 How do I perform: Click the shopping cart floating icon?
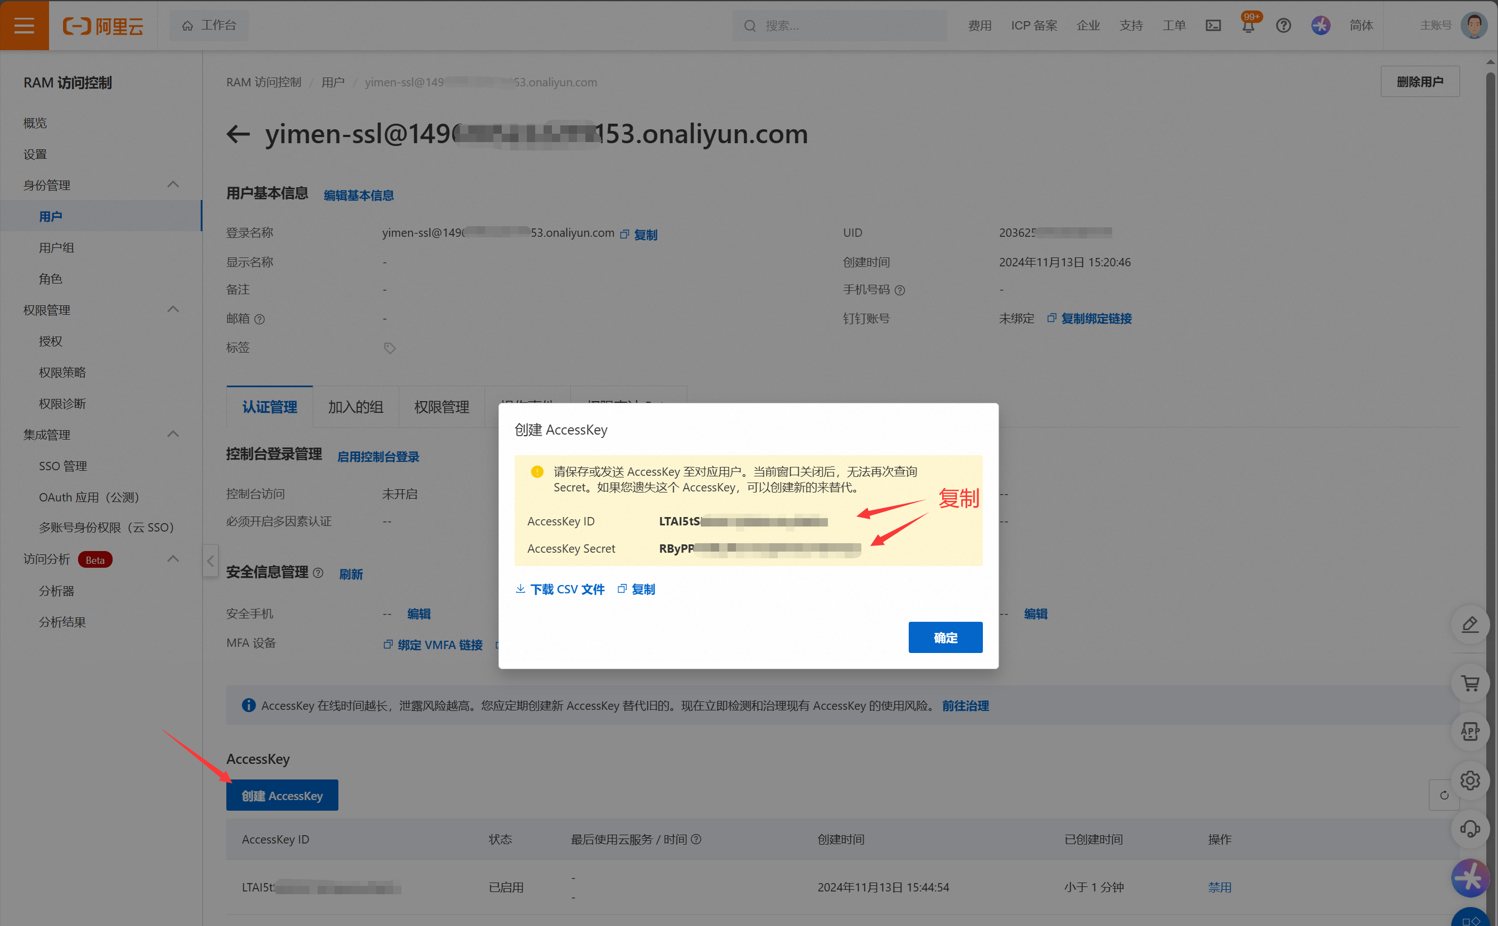click(x=1470, y=684)
